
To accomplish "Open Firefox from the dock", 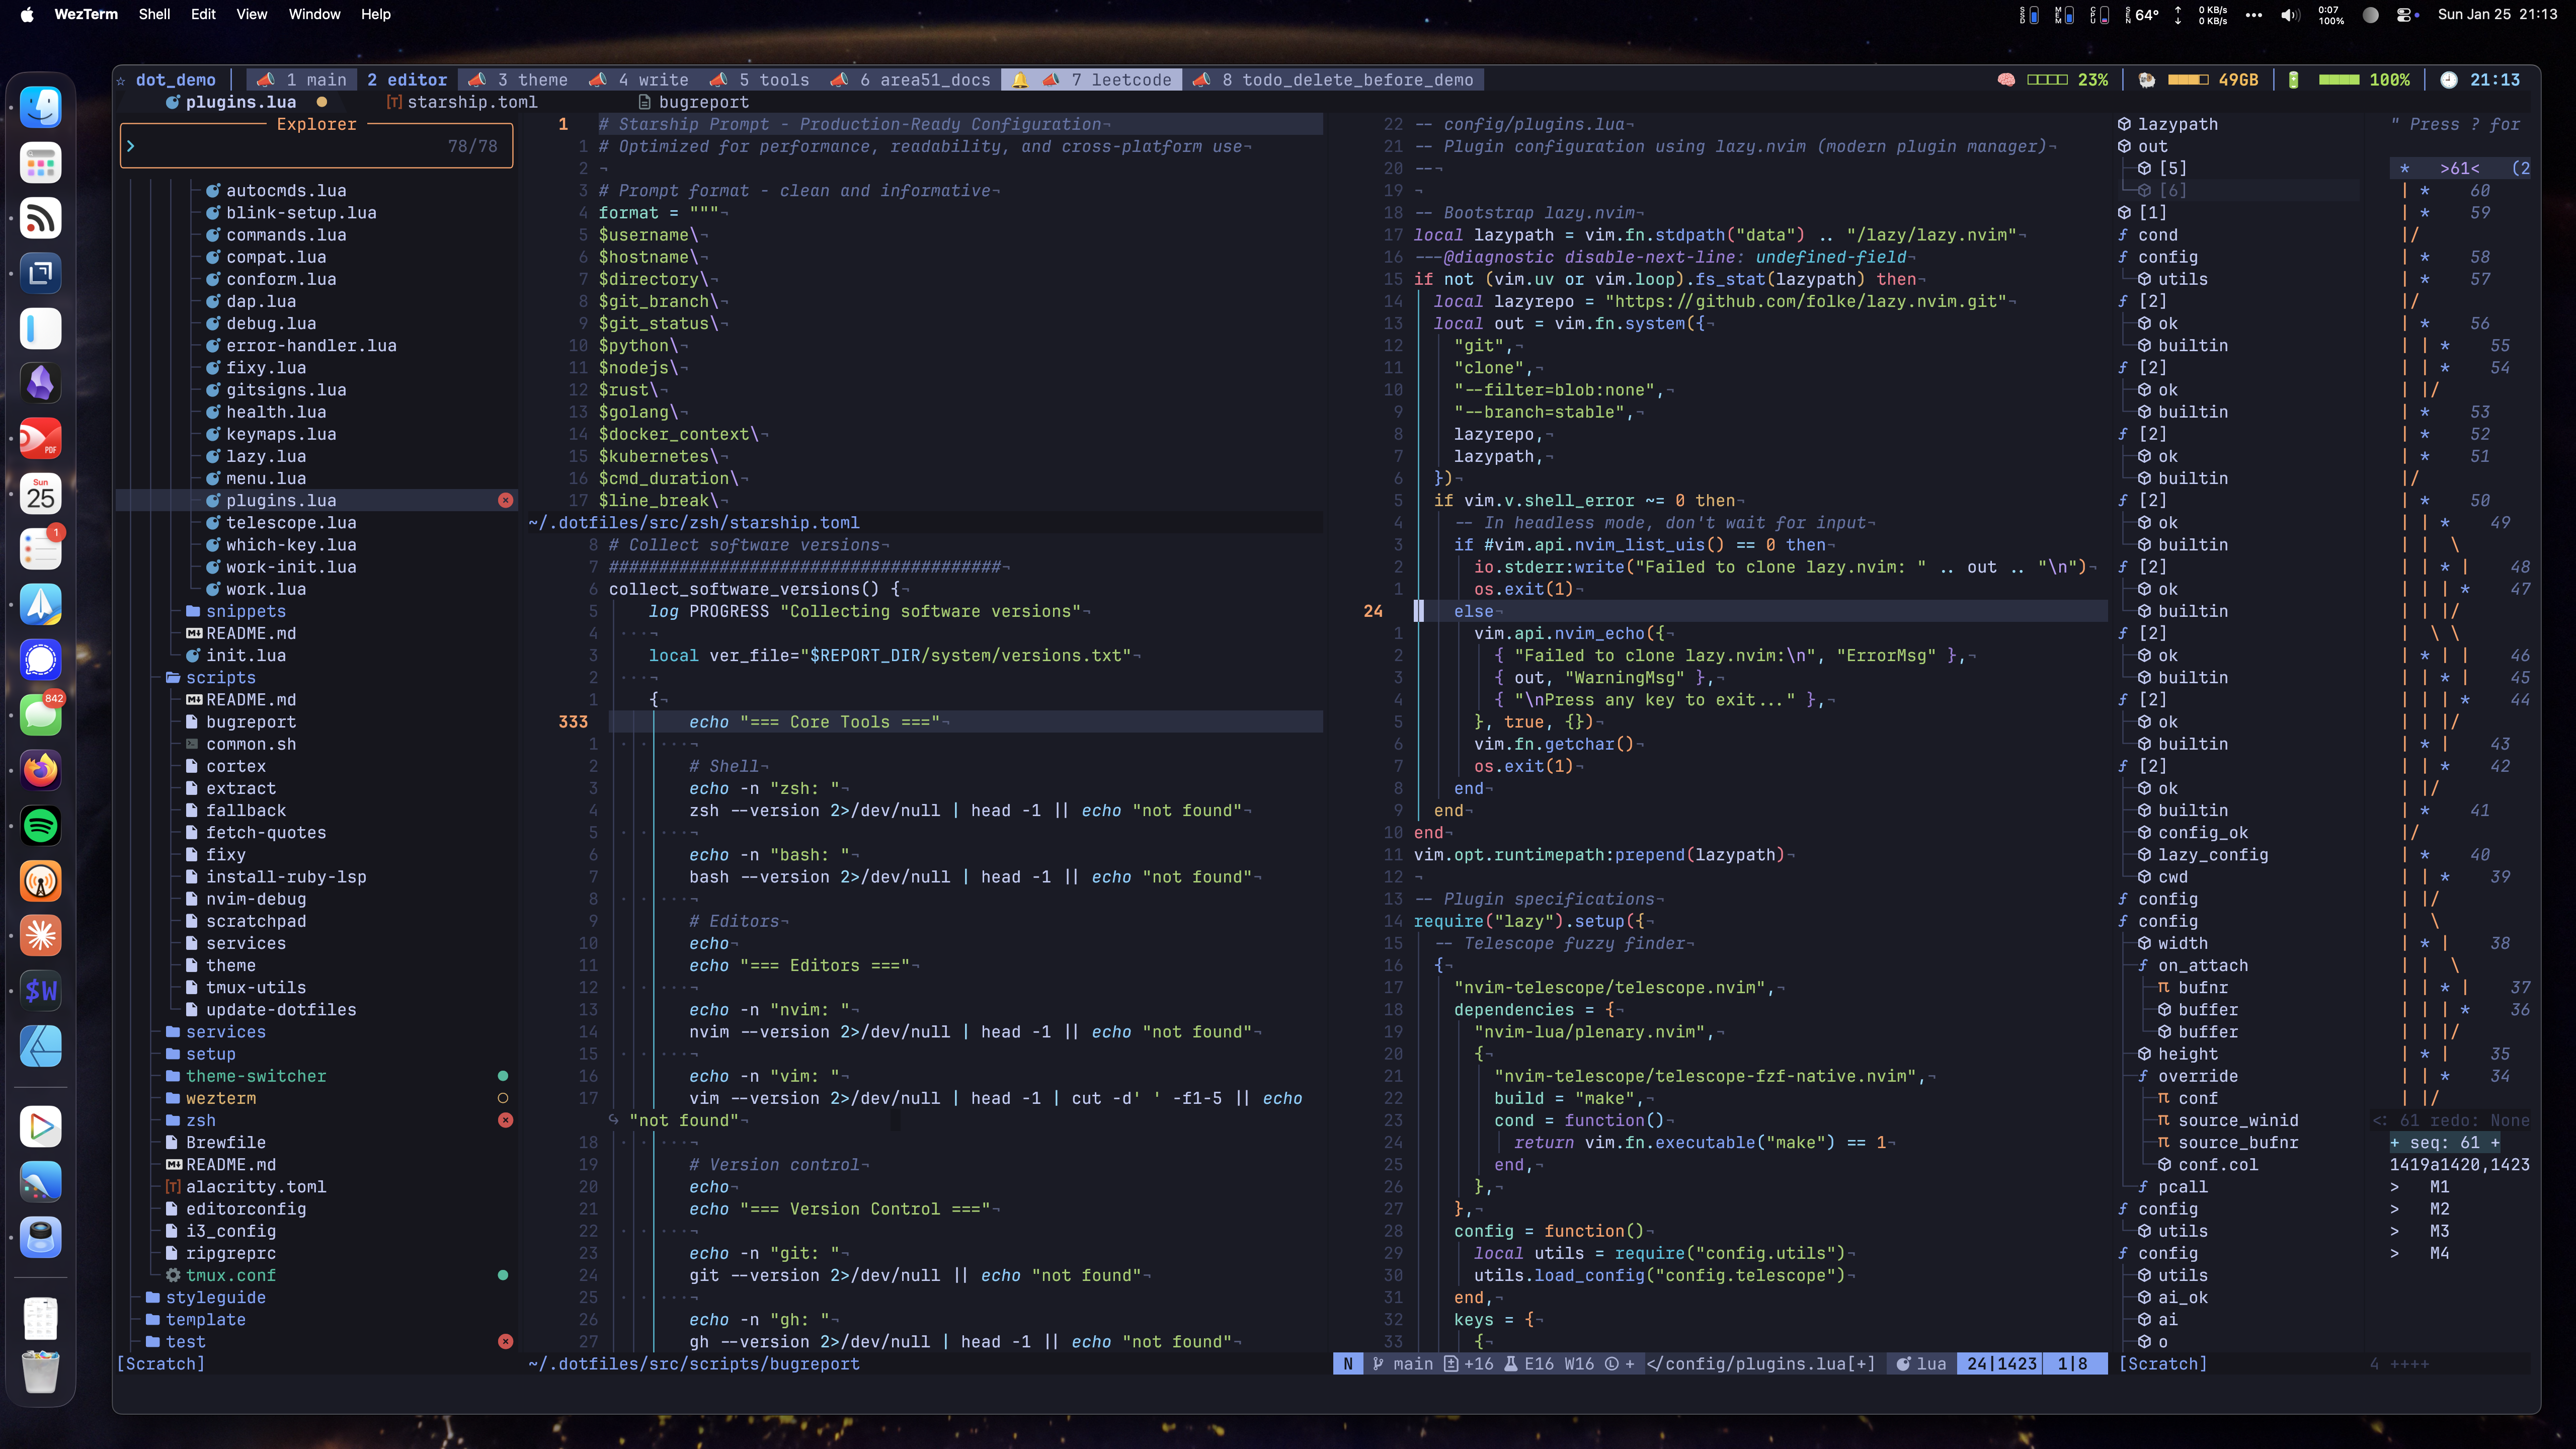I will [41, 770].
